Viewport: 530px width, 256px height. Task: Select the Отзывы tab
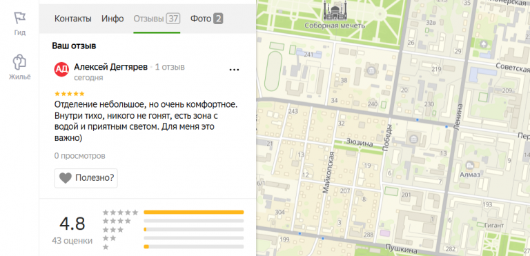pos(157,19)
